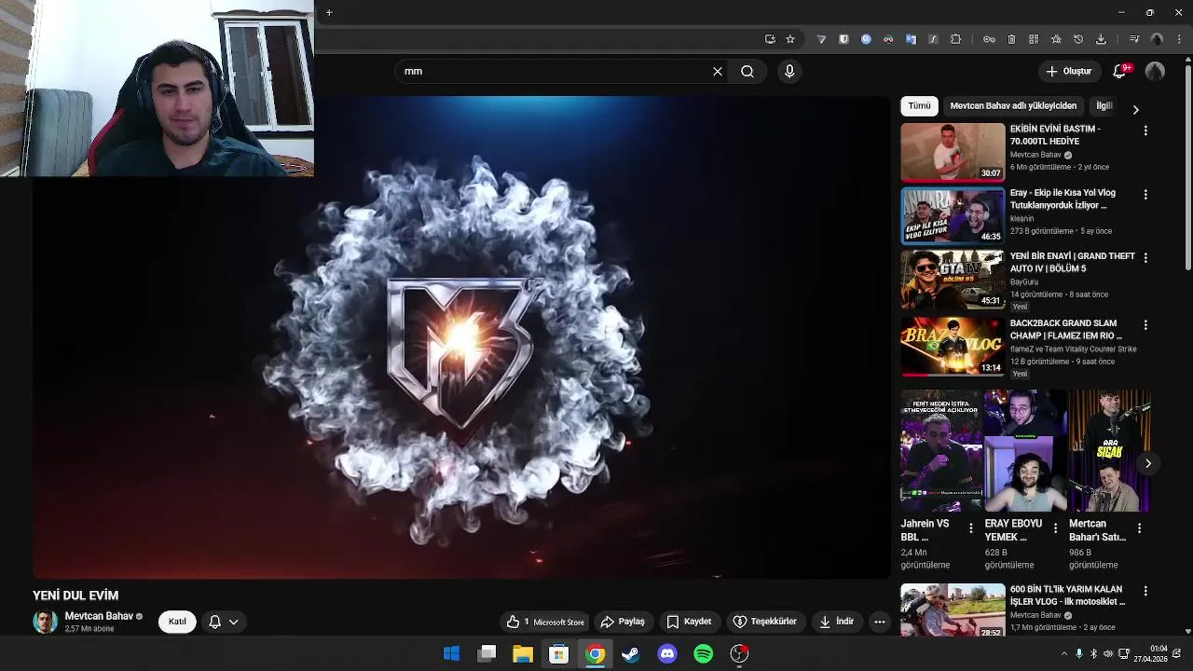Image resolution: width=1193 pixels, height=671 pixels.
Task: Clear the search box with the X
Action: (x=718, y=71)
